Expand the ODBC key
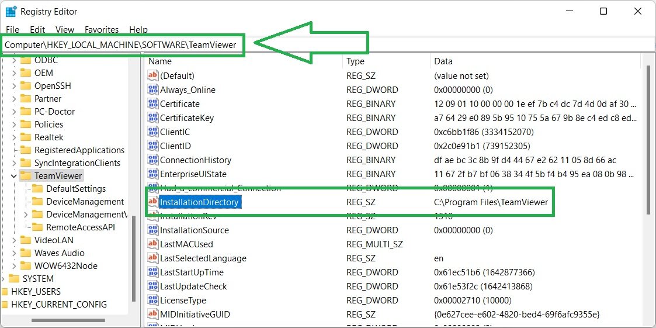Image resolution: width=656 pixels, height=328 pixels. coord(14,60)
